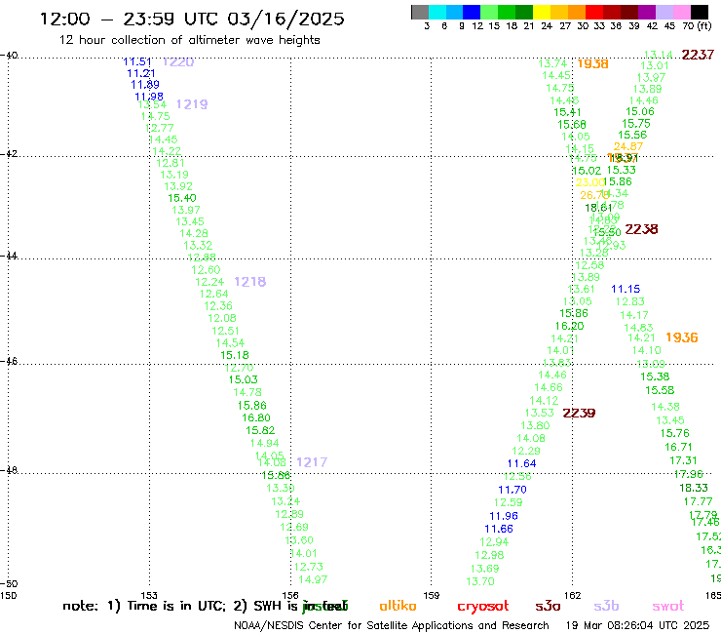Click the s3a time label 2237
This screenshot has height=634, width=721.
click(x=698, y=55)
